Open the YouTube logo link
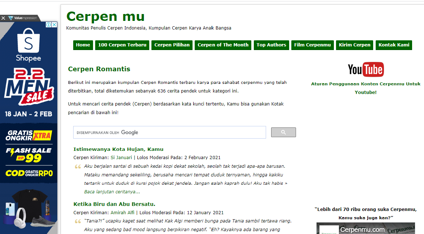This screenshot has height=234, width=424. 366,69
